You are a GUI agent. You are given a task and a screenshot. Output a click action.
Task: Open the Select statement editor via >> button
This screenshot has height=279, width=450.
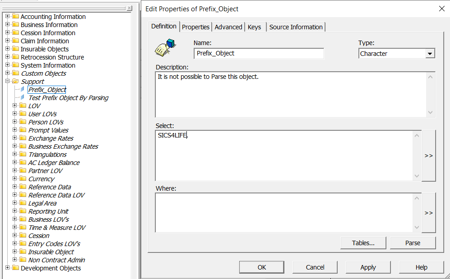pyautogui.click(x=428, y=156)
